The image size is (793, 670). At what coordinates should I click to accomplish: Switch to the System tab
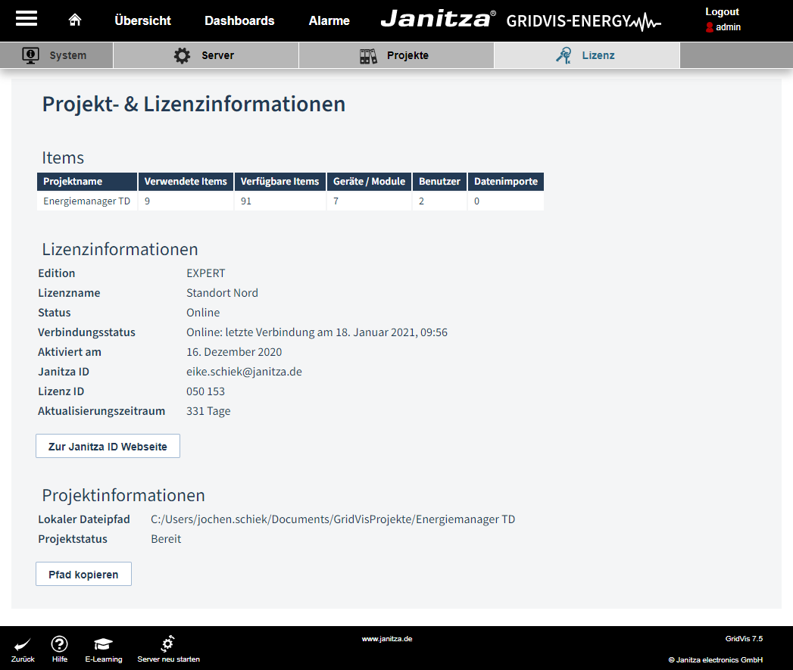[x=57, y=55]
